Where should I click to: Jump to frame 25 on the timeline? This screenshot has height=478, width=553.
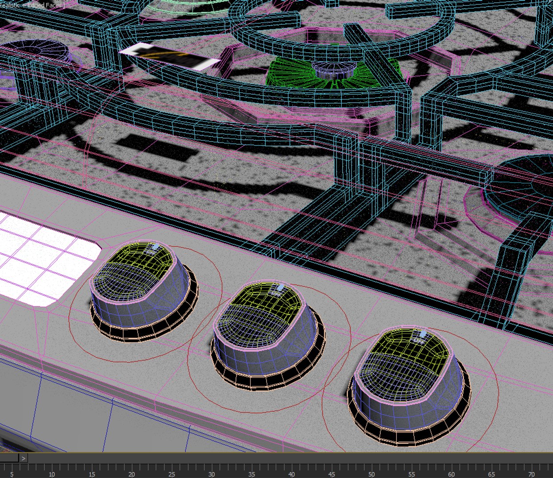pyautogui.click(x=171, y=474)
